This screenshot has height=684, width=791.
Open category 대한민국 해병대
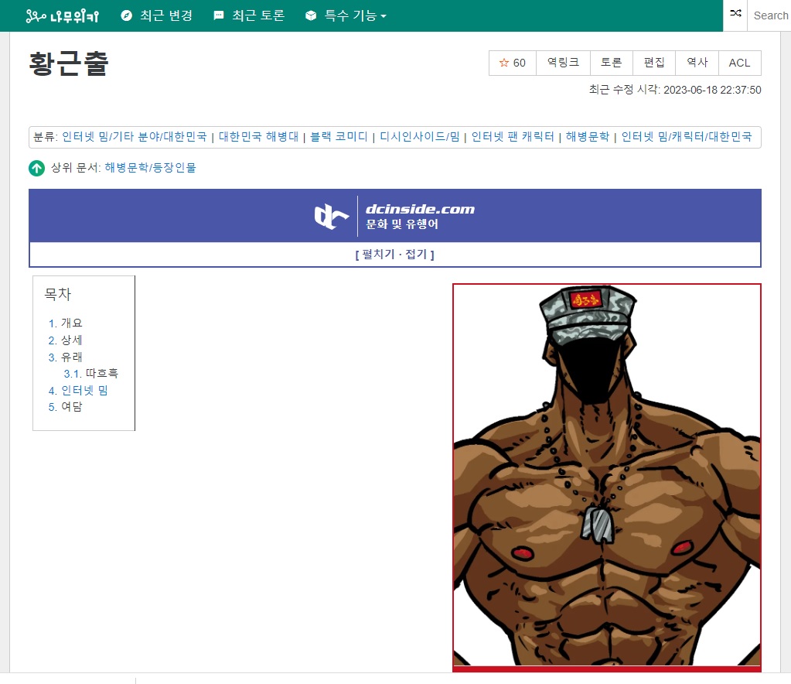pyautogui.click(x=258, y=137)
